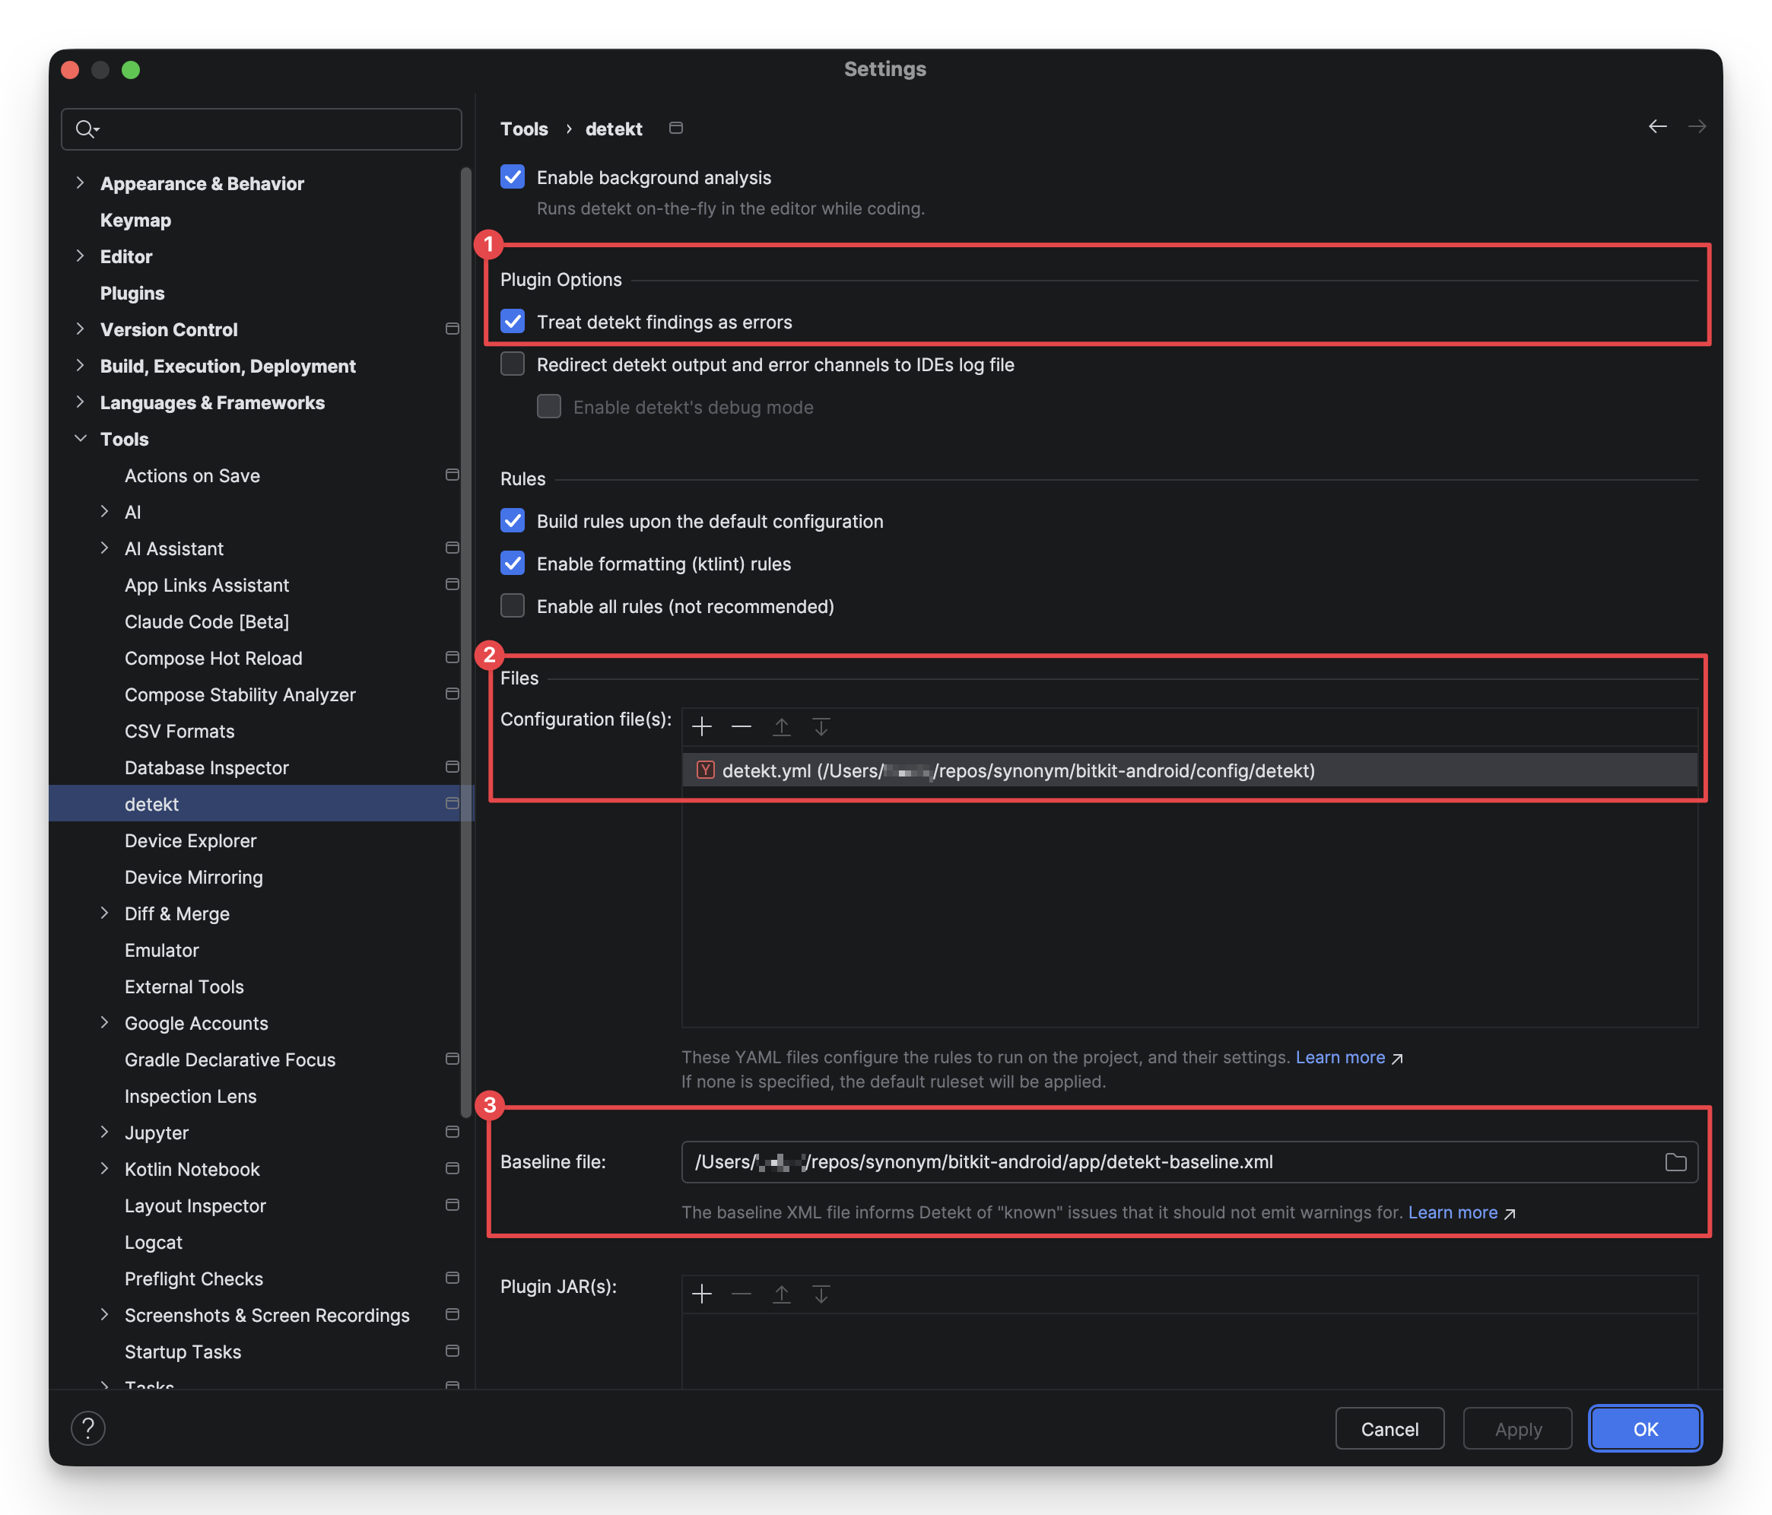1772x1515 pixels.
Task: Enable Redirect detekt output to IDEs log file
Action: coord(513,364)
